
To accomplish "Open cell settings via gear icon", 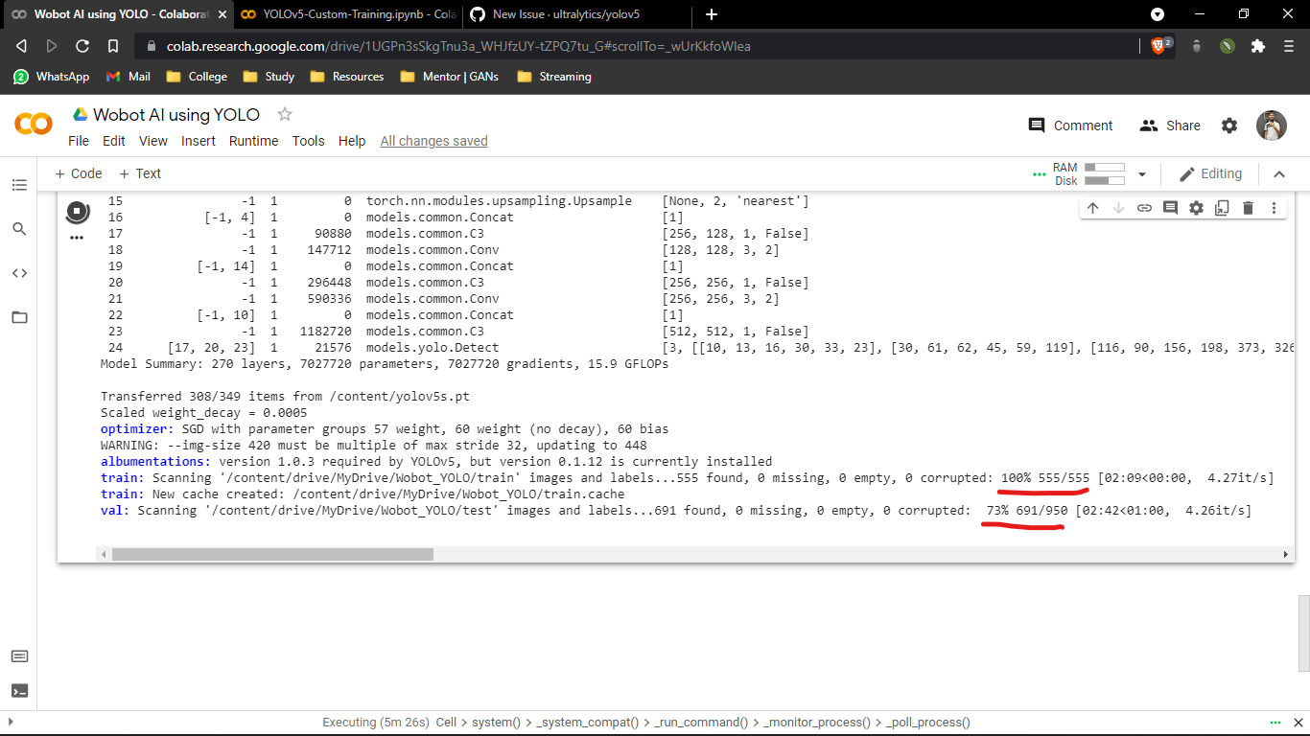I will pyautogui.click(x=1195, y=207).
